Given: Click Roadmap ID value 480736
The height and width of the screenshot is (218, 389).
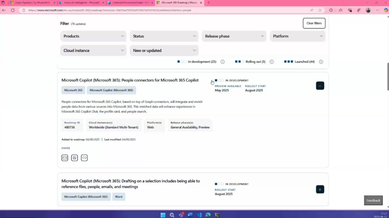Looking at the screenshot, I should point(70,127).
